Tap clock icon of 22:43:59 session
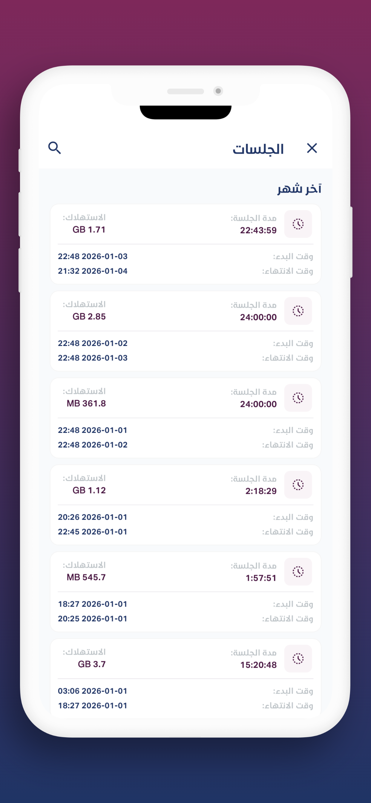 298,224
